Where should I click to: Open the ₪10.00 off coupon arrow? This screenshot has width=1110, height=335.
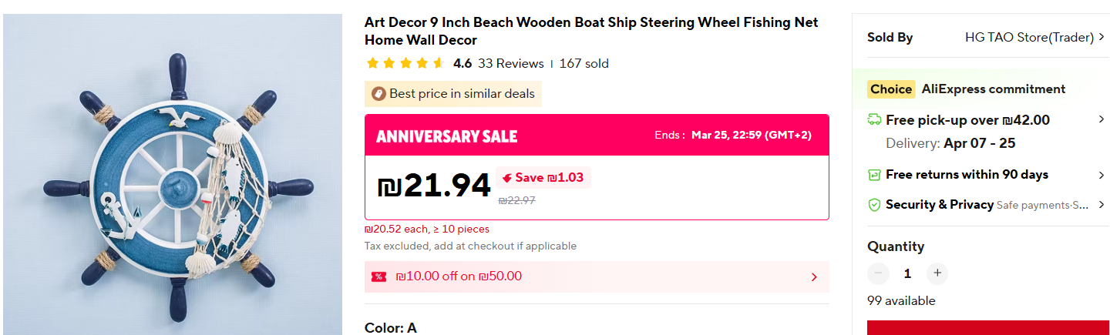(814, 277)
